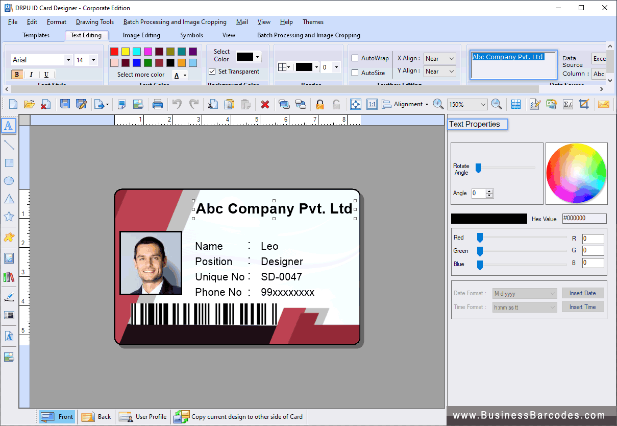
Task: Click the Insert Date button
Action: click(583, 293)
